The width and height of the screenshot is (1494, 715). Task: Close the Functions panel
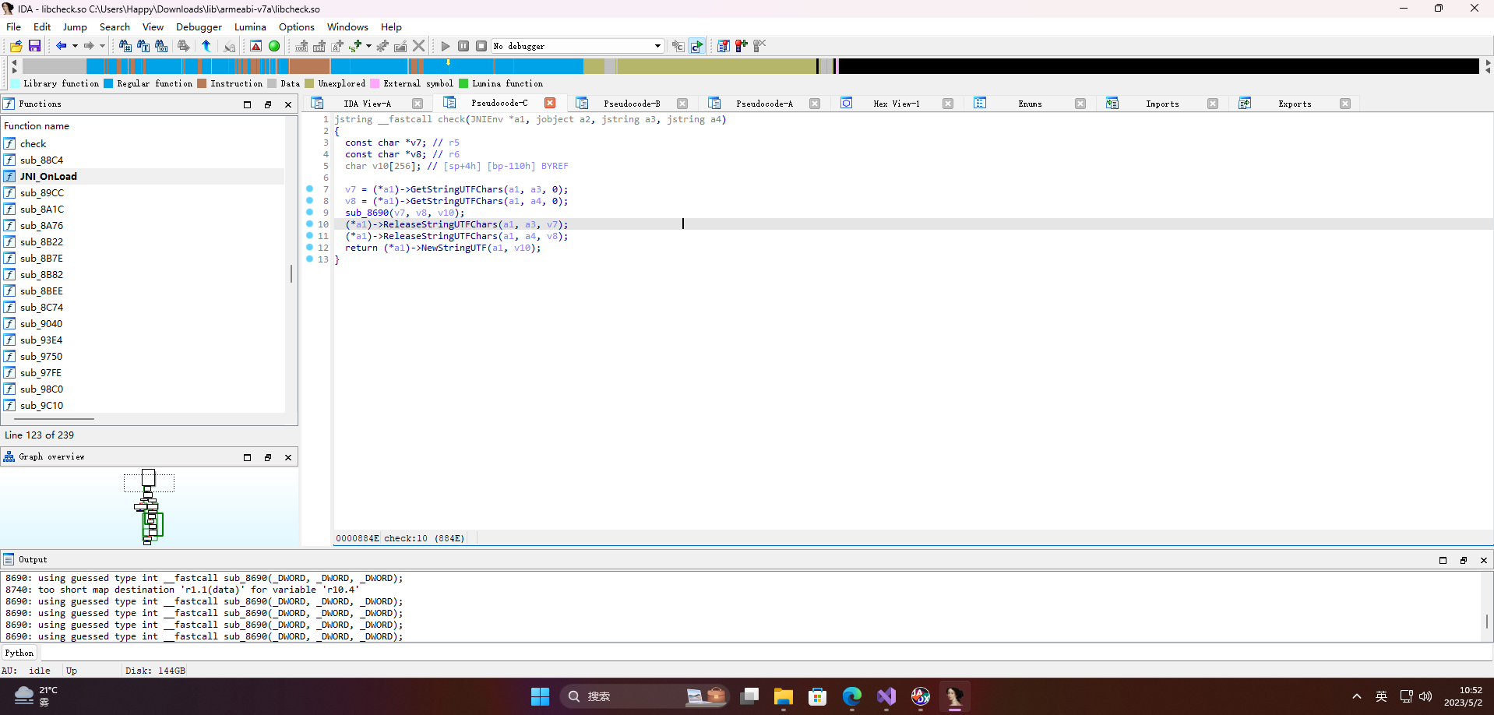pyautogui.click(x=288, y=104)
